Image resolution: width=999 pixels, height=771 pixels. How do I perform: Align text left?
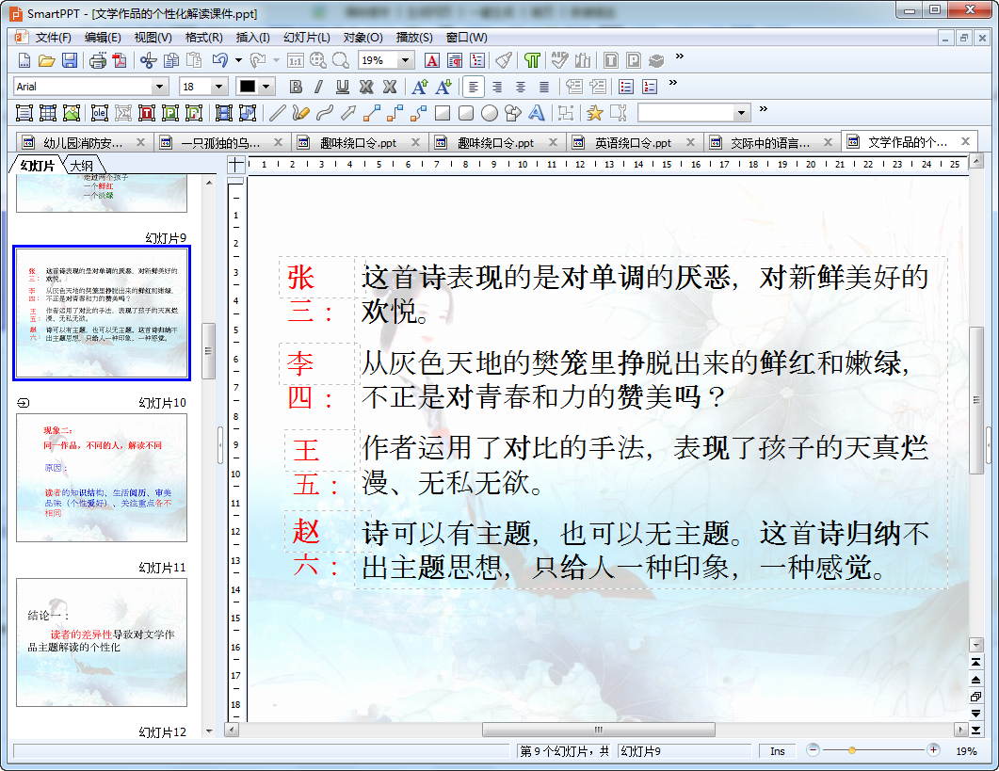[474, 87]
